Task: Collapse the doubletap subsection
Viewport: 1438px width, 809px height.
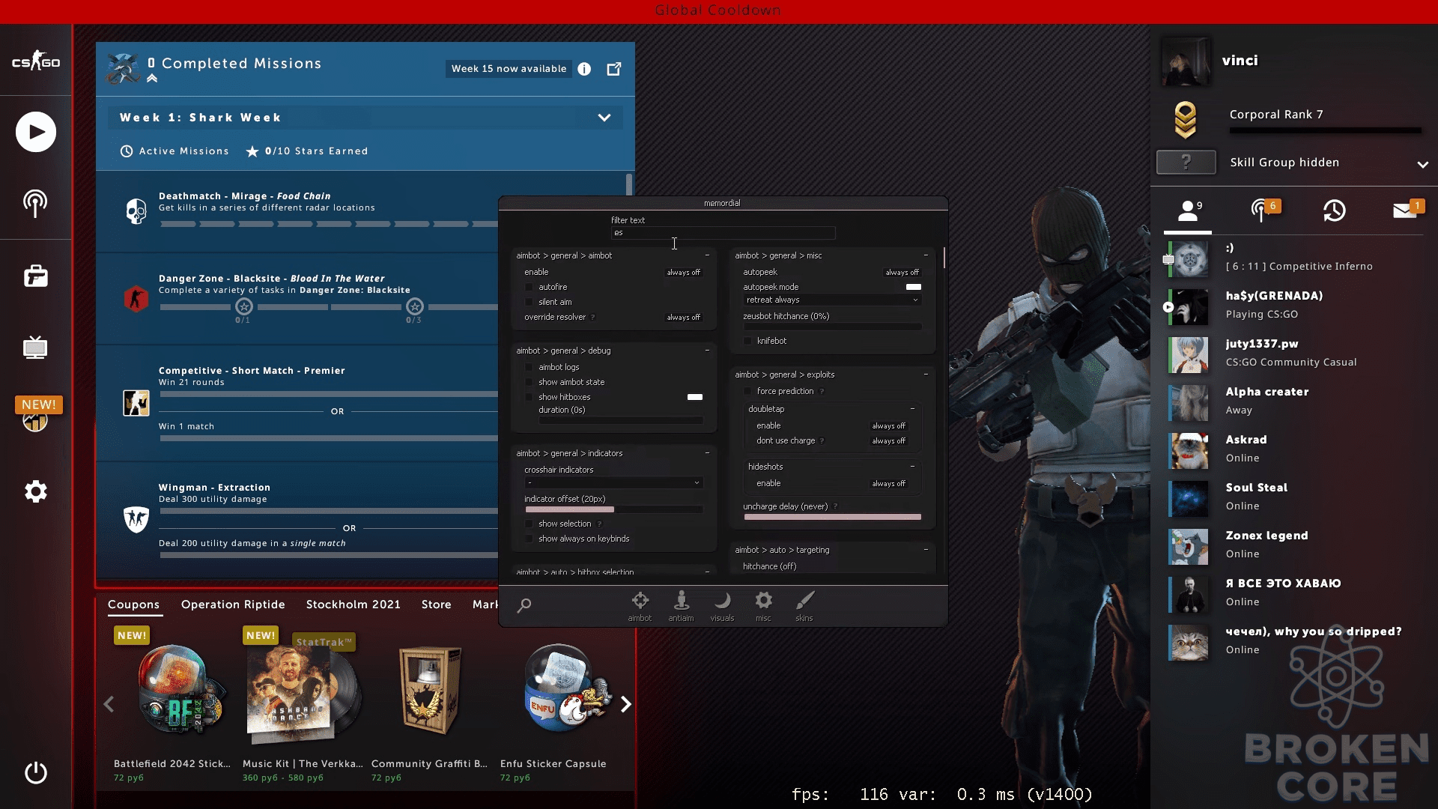Action: point(912,409)
